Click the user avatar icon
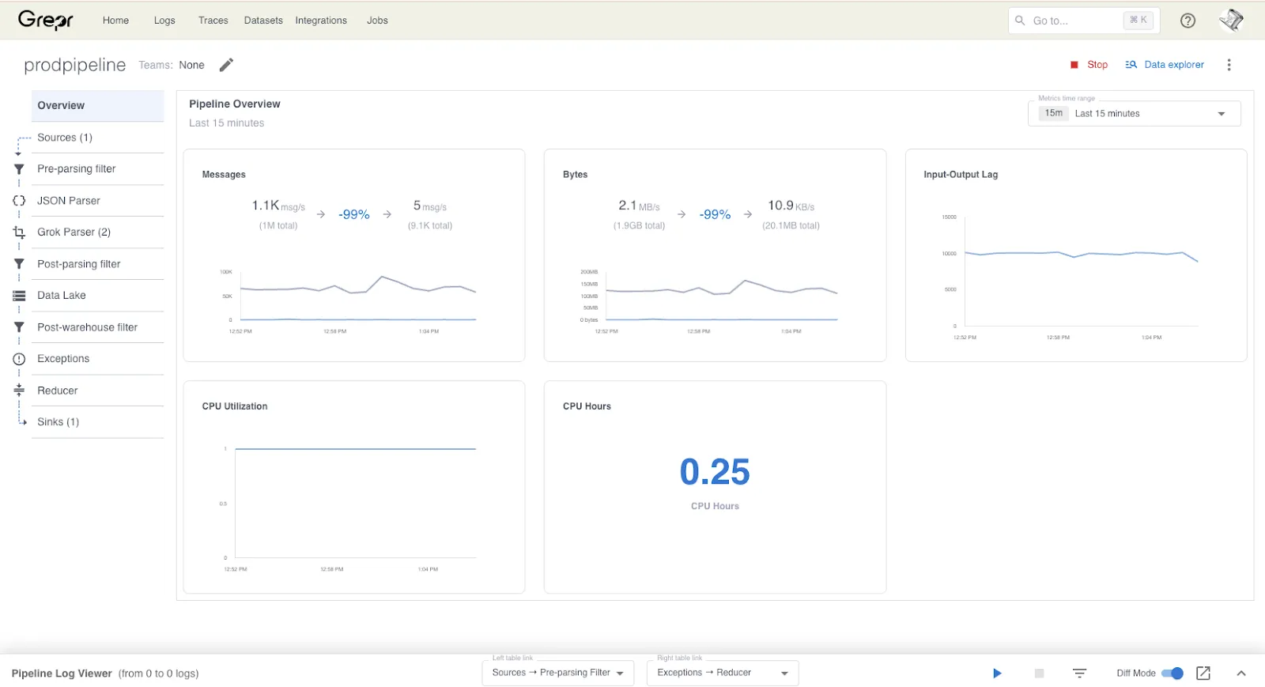1265x687 pixels. click(x=1231, y=21)
